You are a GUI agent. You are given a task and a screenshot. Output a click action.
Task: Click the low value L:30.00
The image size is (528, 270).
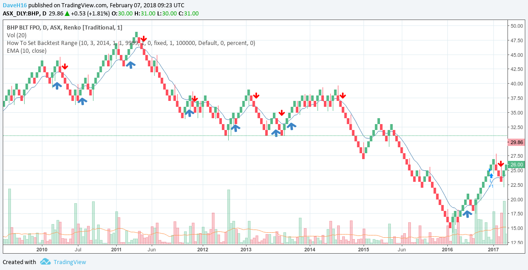pyautogui.click(x=167, y=14)
